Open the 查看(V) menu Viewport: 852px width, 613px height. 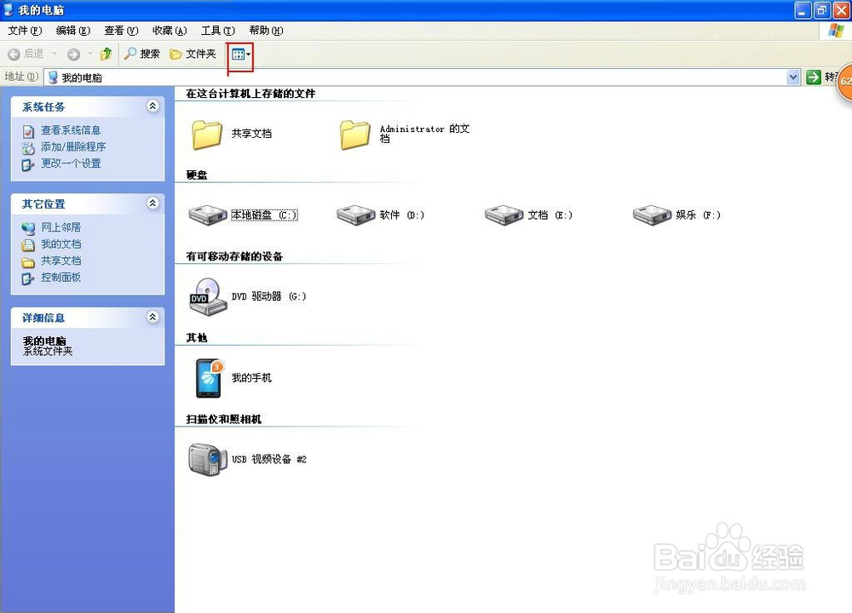tap(121, 31)
